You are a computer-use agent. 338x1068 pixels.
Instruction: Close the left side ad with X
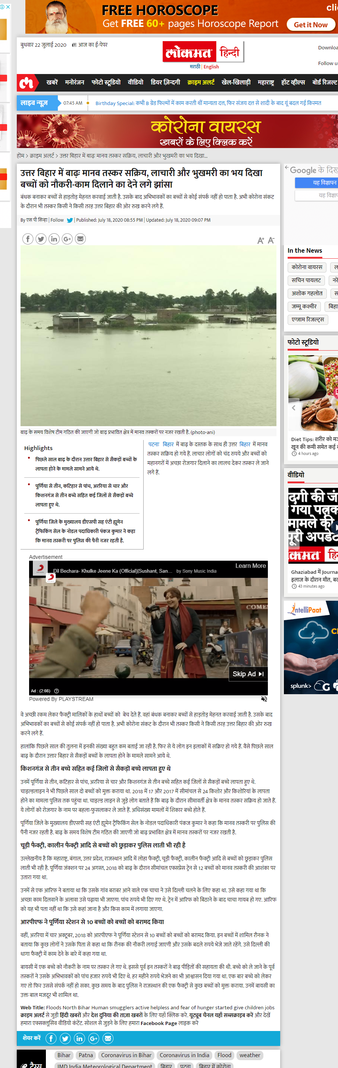pyautogui.click(x=8, y=7)
